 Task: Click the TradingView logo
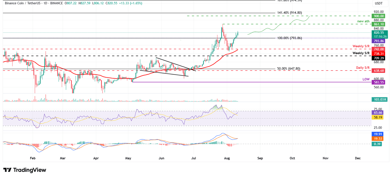pos(24,170)
